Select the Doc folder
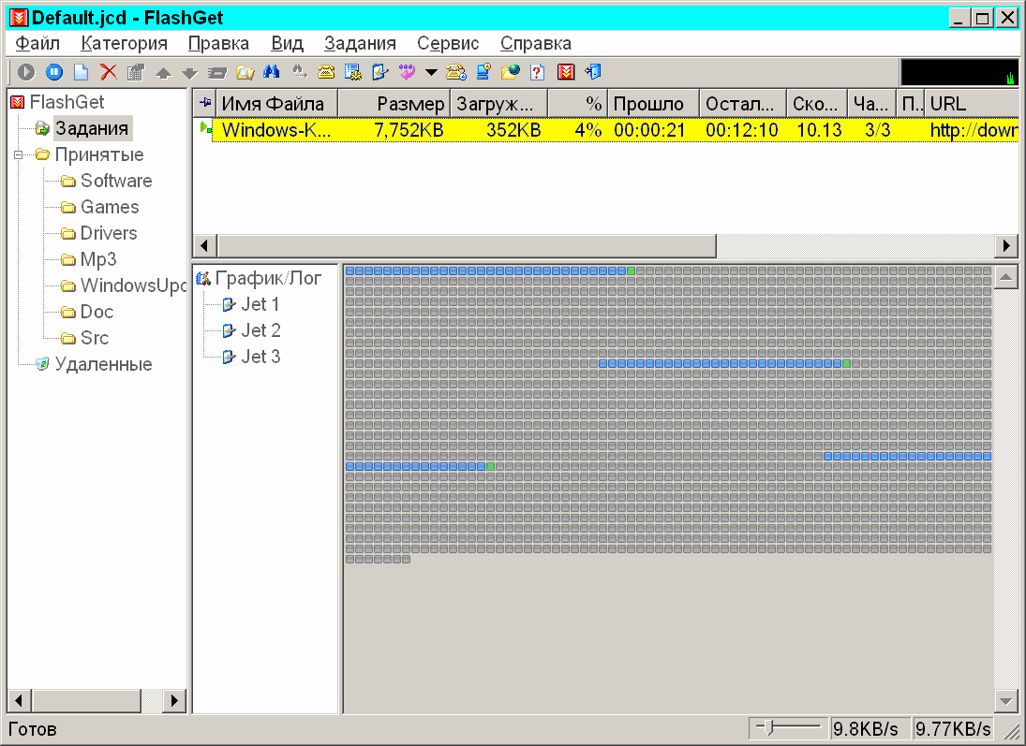The image size is (1026, 746). click(97, 311)
